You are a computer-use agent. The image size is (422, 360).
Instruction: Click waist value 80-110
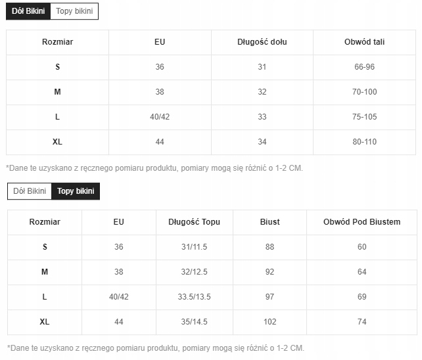coord(364,142)
